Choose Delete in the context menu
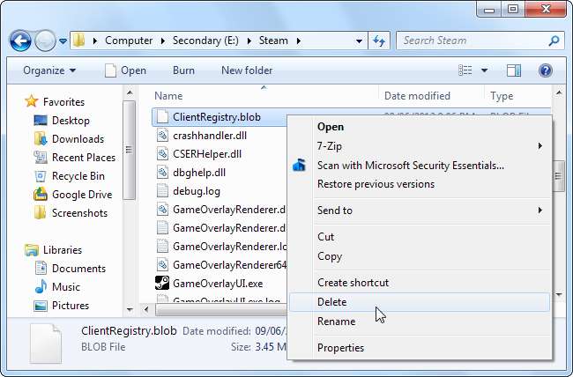This screenshot has width=573, height=377. click(x=420, y=302)
